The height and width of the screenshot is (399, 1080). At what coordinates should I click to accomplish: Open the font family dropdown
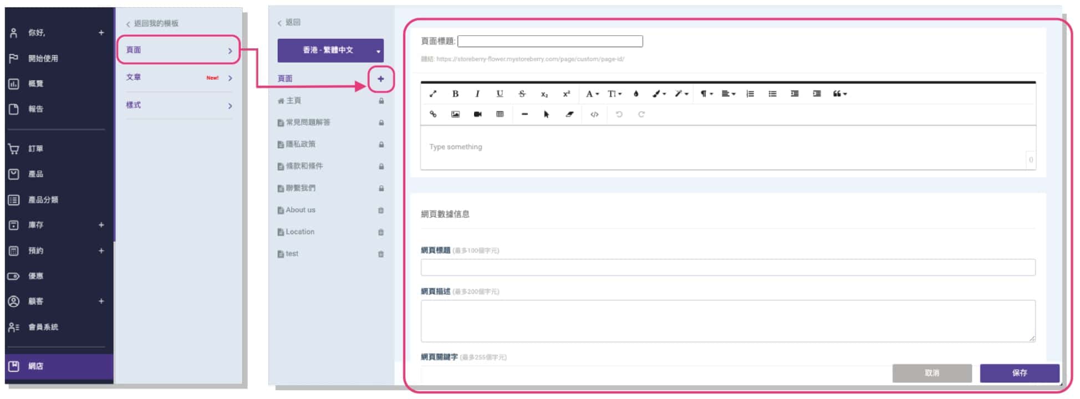click(592, 94)
